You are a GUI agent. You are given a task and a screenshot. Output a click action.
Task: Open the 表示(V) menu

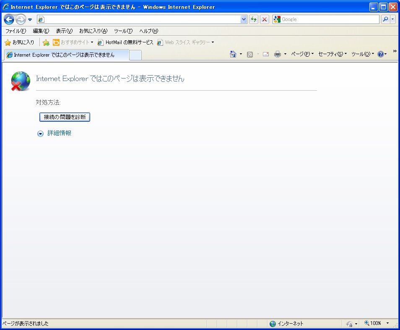(64, 31)
